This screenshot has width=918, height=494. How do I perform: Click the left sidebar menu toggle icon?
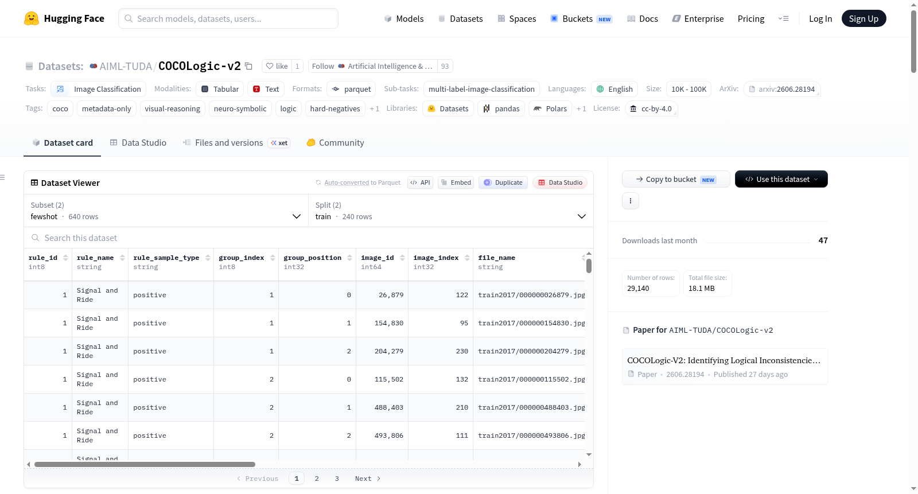tap(2, 177)
